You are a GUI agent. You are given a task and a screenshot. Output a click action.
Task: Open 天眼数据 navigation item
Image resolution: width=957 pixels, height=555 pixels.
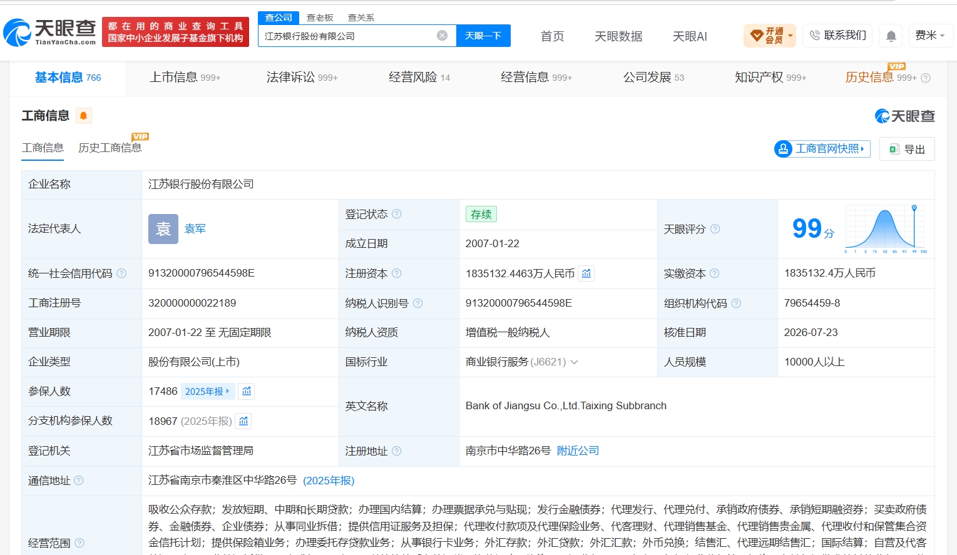coord(618,36)
